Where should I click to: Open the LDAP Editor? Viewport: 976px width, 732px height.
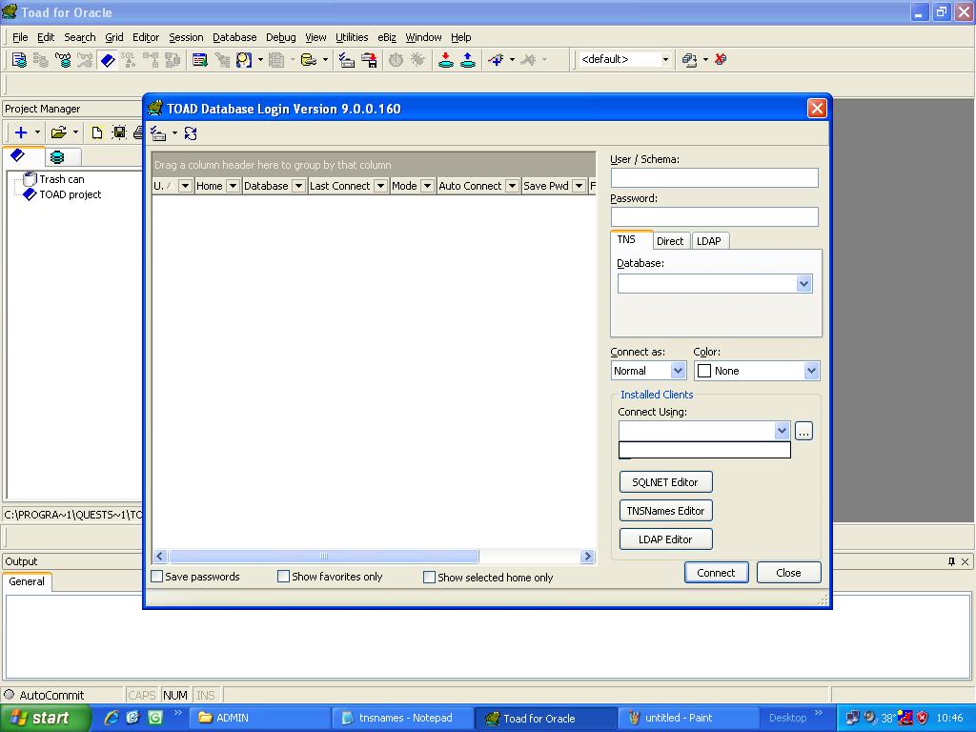coord(665,539)
